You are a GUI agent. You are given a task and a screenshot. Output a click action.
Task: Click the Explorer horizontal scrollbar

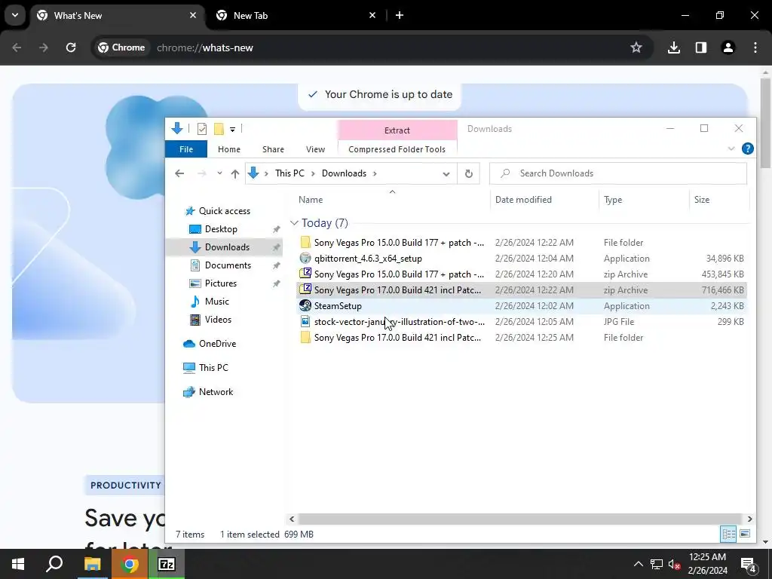pos(520,519)
